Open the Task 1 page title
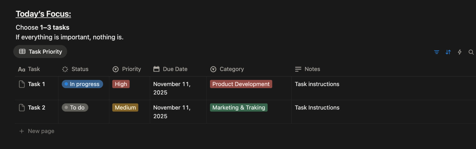 pyautogui.click(x=36, y=84)
